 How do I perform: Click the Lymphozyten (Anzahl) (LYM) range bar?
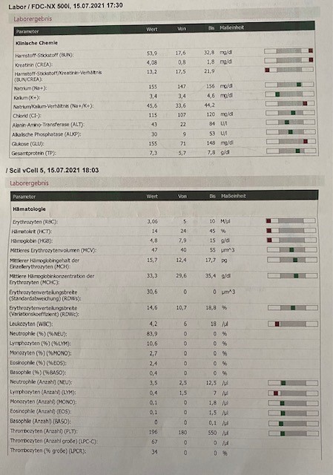point(293,393)
